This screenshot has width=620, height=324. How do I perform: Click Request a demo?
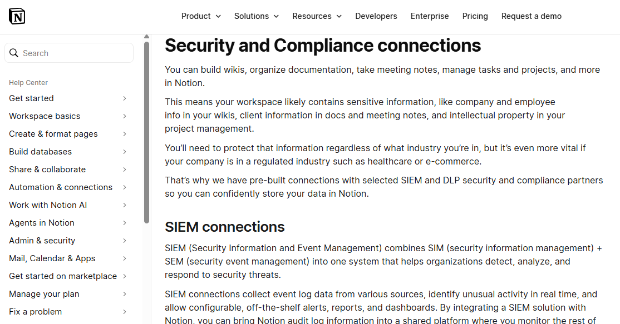[532, 16]
